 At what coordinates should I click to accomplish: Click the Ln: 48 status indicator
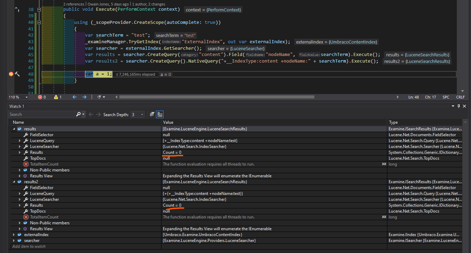click(x=414, y=97)
